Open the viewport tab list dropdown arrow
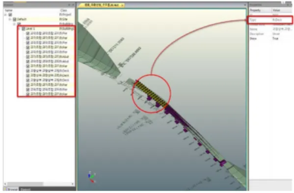Image resolution: width=294 pixels, height=193 pixels. (245, 5)
